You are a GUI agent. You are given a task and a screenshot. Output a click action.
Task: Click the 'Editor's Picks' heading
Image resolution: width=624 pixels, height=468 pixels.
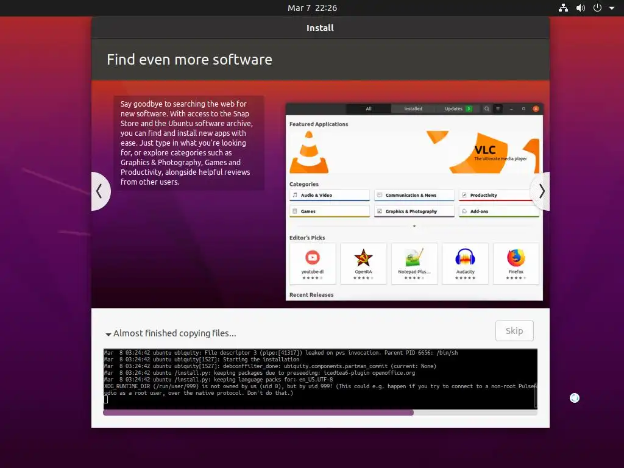pyautogui.click(x=307, y=238)
